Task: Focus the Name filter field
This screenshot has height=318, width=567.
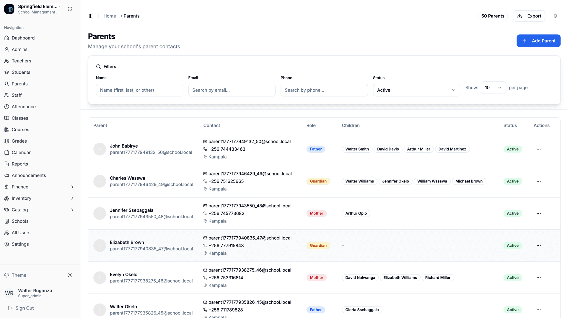Action: (x=139, y=90)
